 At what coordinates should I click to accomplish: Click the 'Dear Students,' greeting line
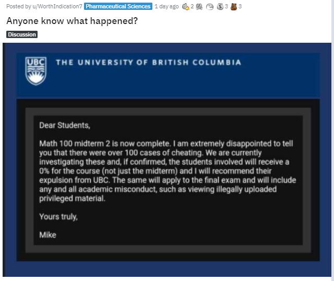tap(65, 125)
